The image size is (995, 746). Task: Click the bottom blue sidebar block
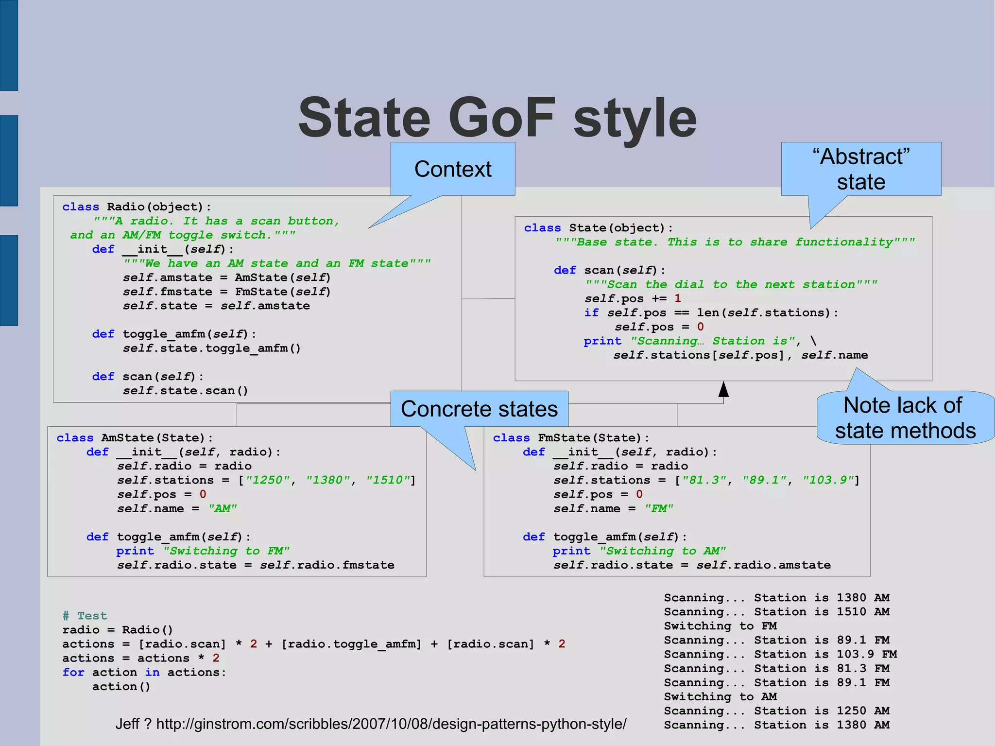point(9,280)
